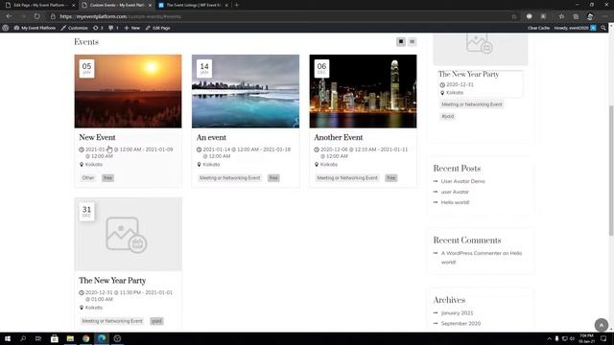
Task: Click free tag on Another Event card
Action: [x=390, y=178]
